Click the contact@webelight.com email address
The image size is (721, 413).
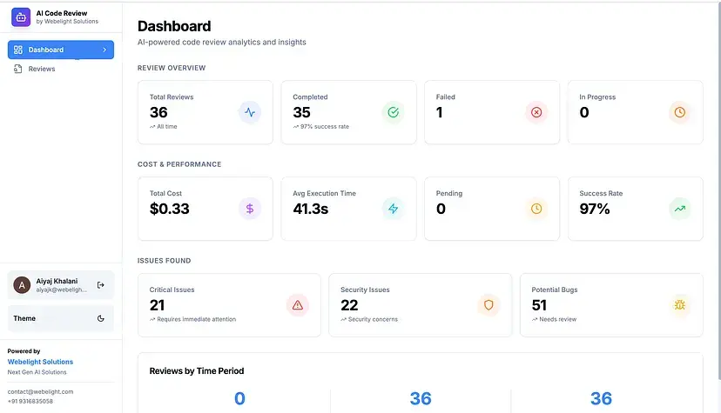click(x=40, y=391)
